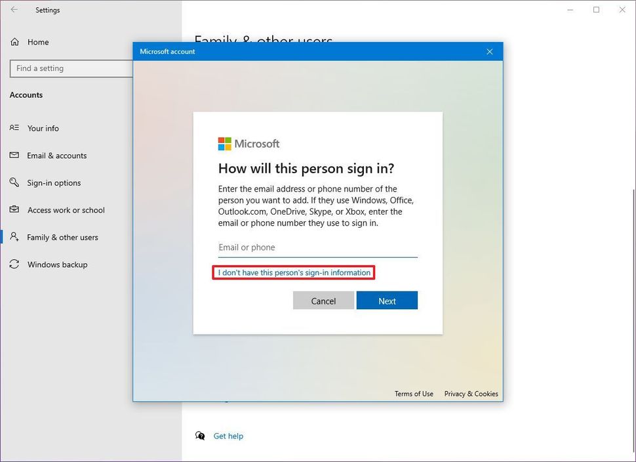Open the Get help link
636x462 pixels.
coord(228,436)
